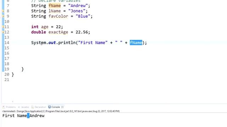Click the warning marker on line 9
This screenshot has height=127, width=227.
pyautogui.click(x=3, y=16)
